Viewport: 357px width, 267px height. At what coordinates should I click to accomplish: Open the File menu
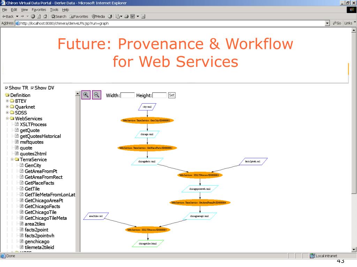tap(5, 10)
